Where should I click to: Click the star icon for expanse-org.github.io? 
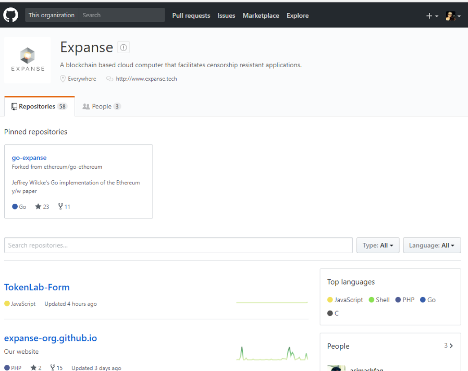click(33, 368)
